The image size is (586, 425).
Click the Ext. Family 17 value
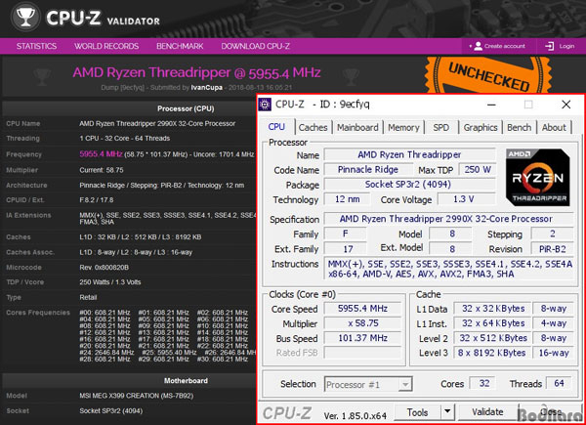click(x=345, y=249)
